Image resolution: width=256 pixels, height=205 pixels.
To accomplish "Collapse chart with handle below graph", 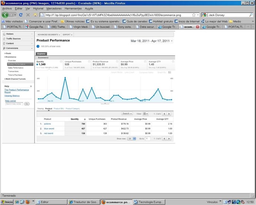I will pyautogui.click(x=105, y=104).
